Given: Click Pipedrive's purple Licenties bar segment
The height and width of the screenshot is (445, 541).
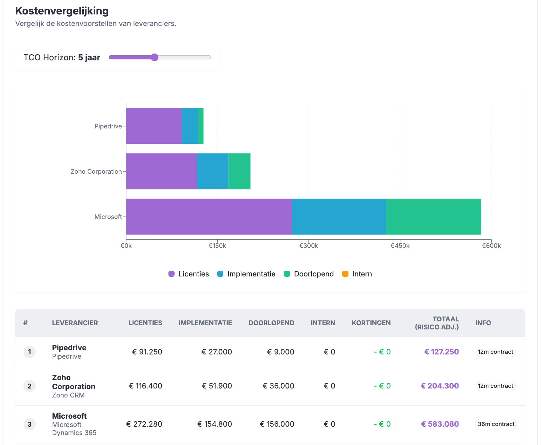Looking at the screenshot, I should tap(154, 126).
